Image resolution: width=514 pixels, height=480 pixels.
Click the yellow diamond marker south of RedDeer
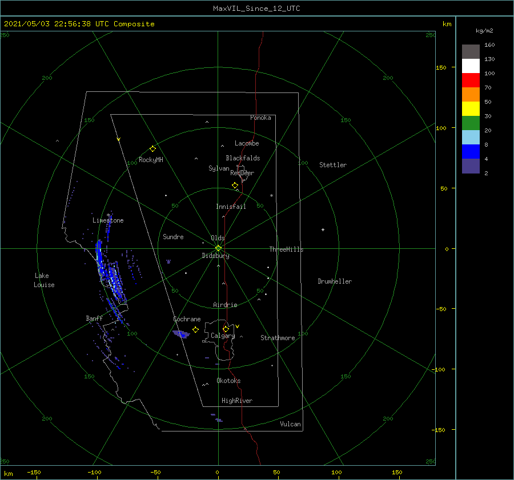[235, 185]
